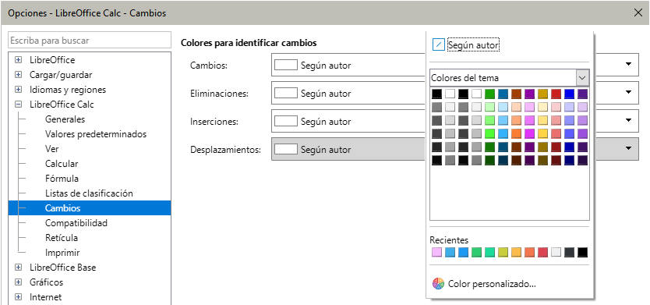Pick the pink swatch in Recientes
Image resolution: width=650 pixels, height=305 pixels.
pos(436,252)
